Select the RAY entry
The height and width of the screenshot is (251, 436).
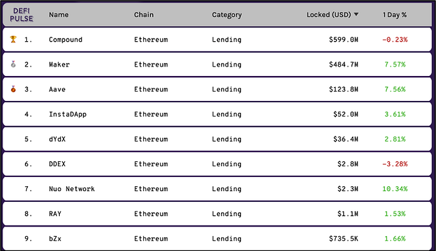click(x=55, y=214)
